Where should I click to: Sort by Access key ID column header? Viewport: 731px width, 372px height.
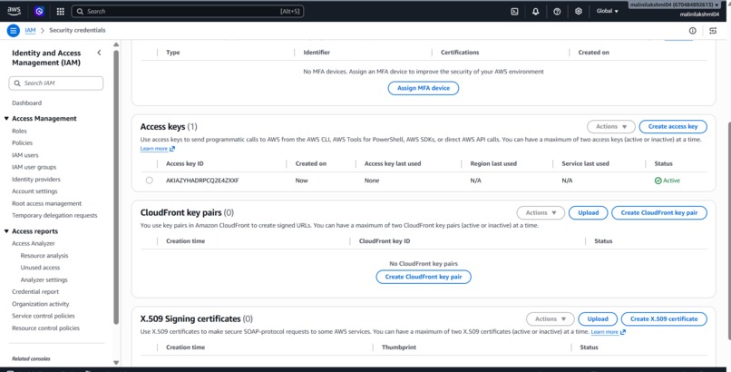[185, 163]
